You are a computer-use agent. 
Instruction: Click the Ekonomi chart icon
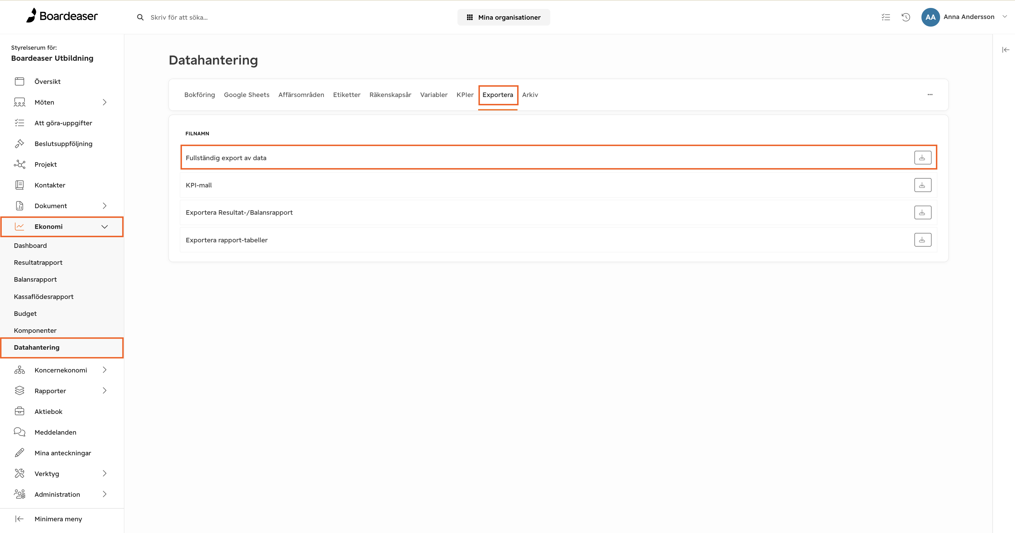19,226
